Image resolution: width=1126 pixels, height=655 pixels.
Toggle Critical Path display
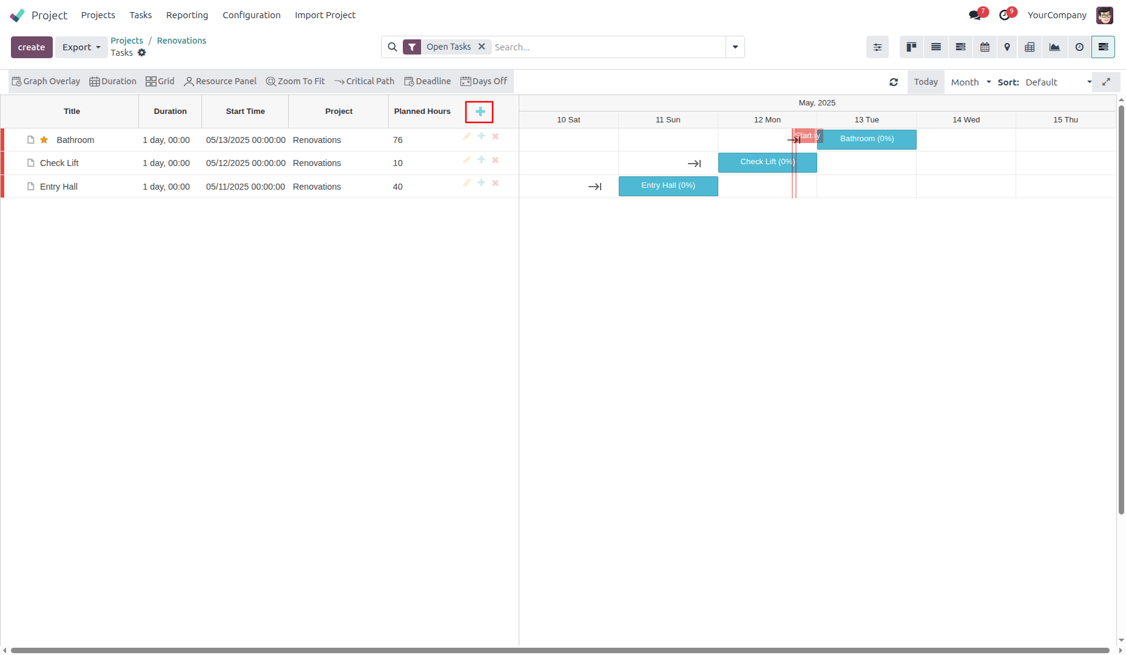tap(364, 82)
